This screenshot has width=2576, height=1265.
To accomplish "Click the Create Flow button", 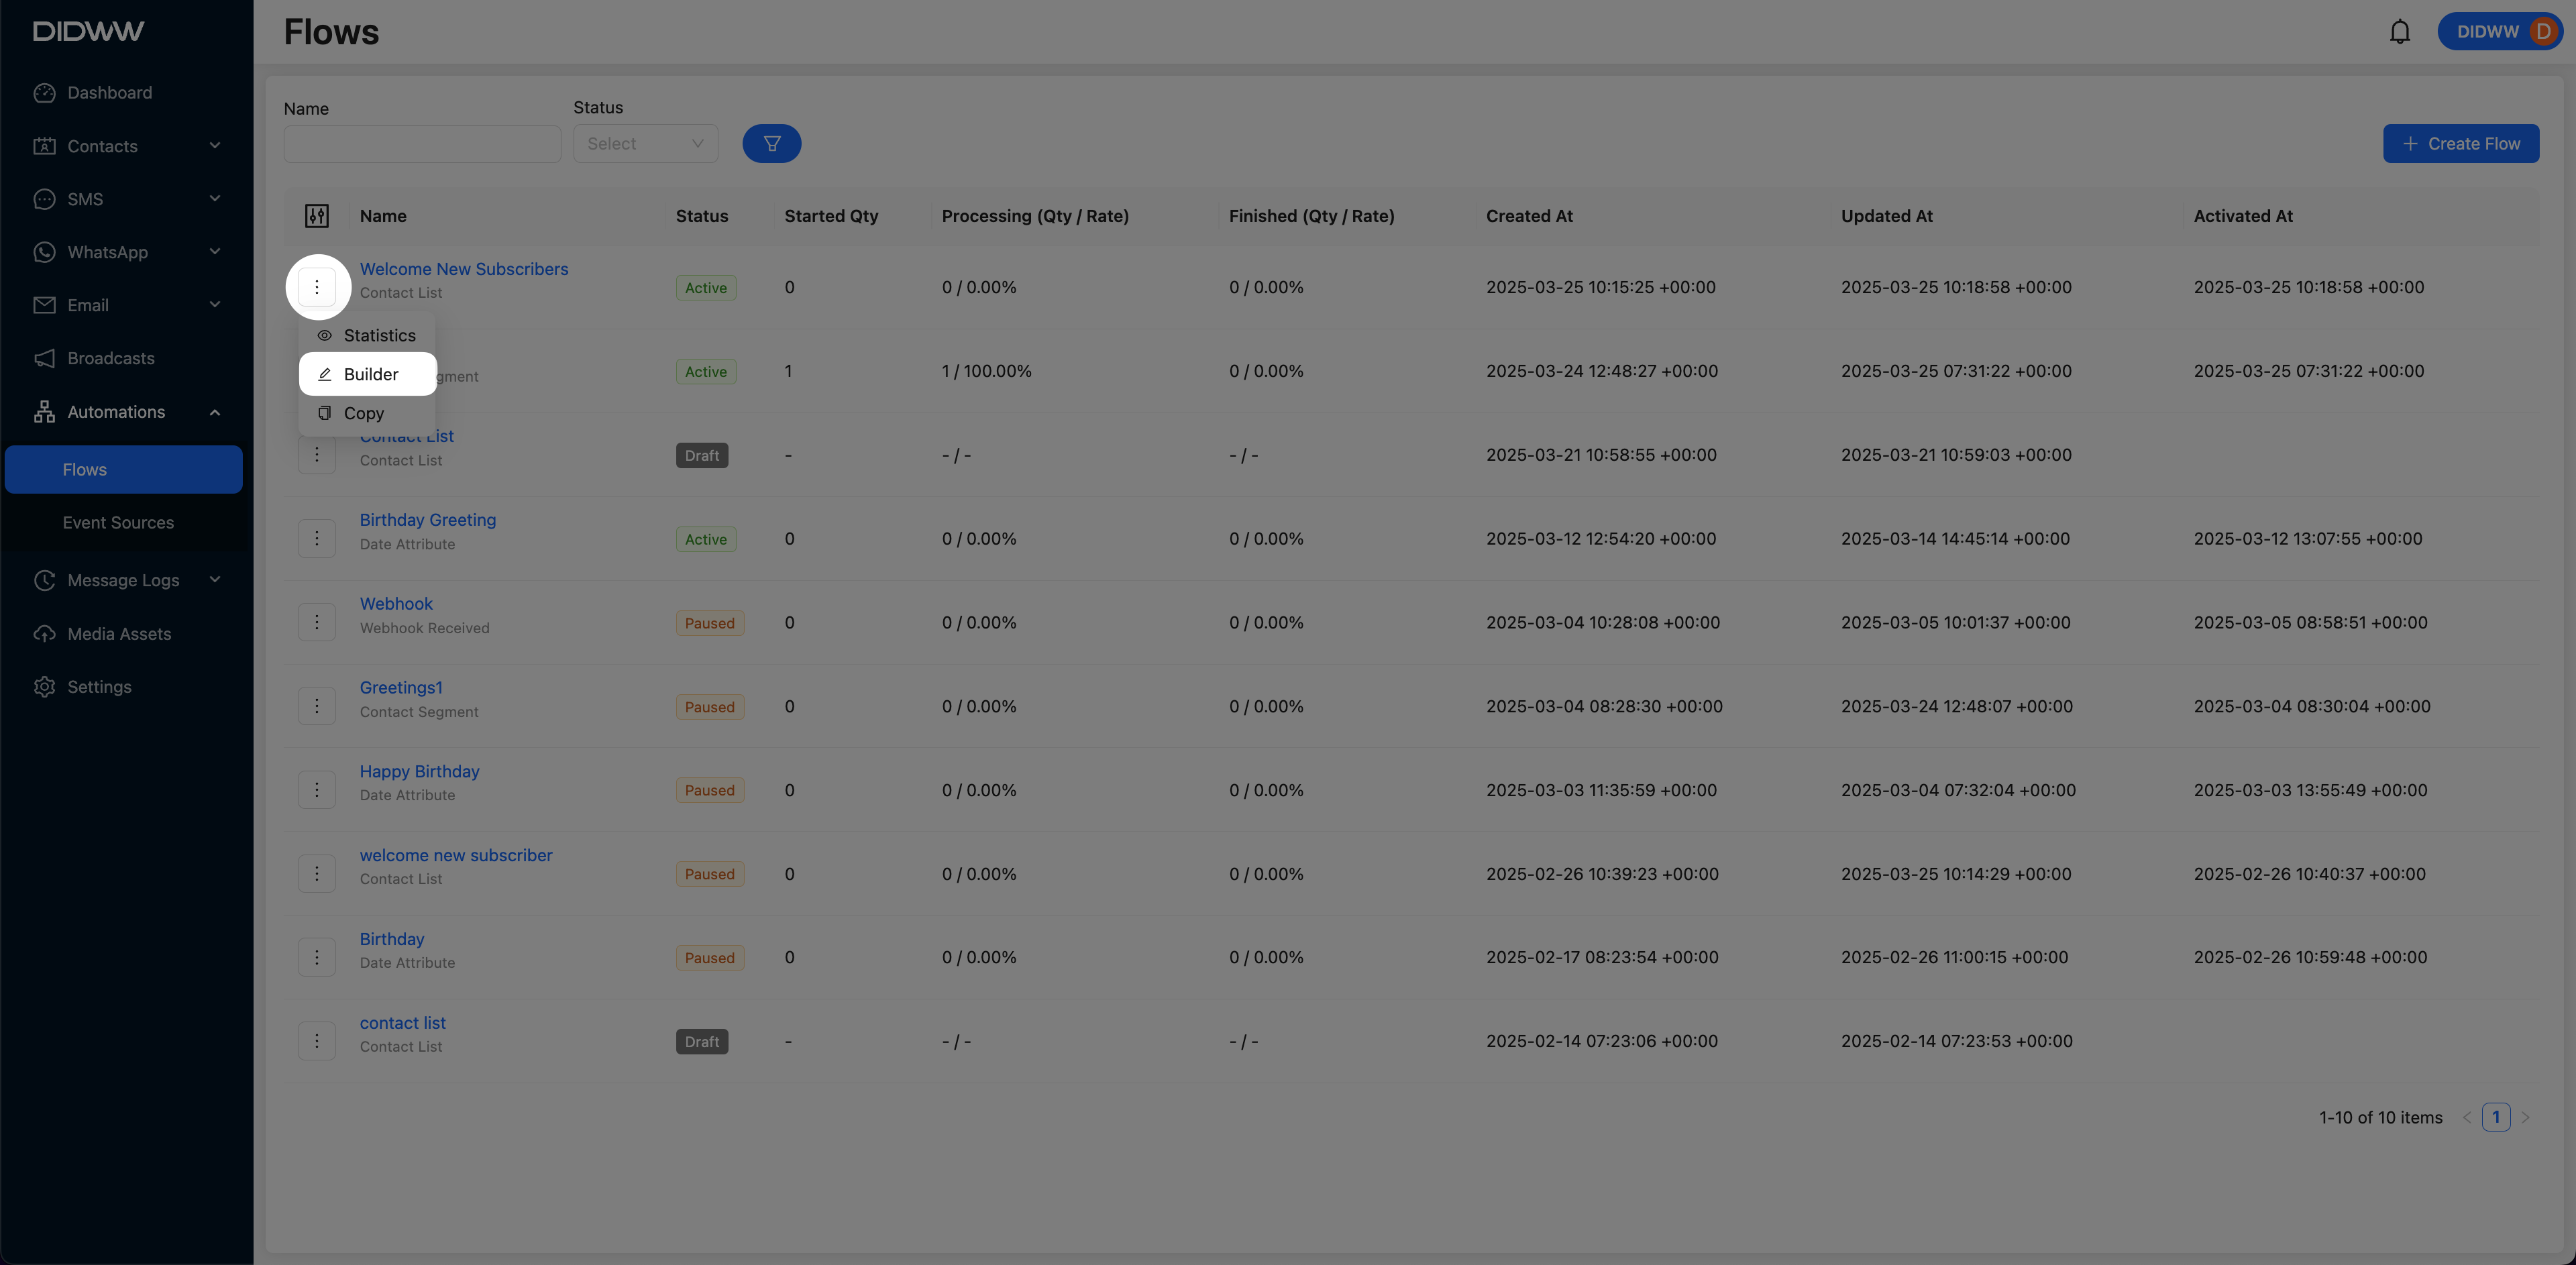I will (2460, 144).
